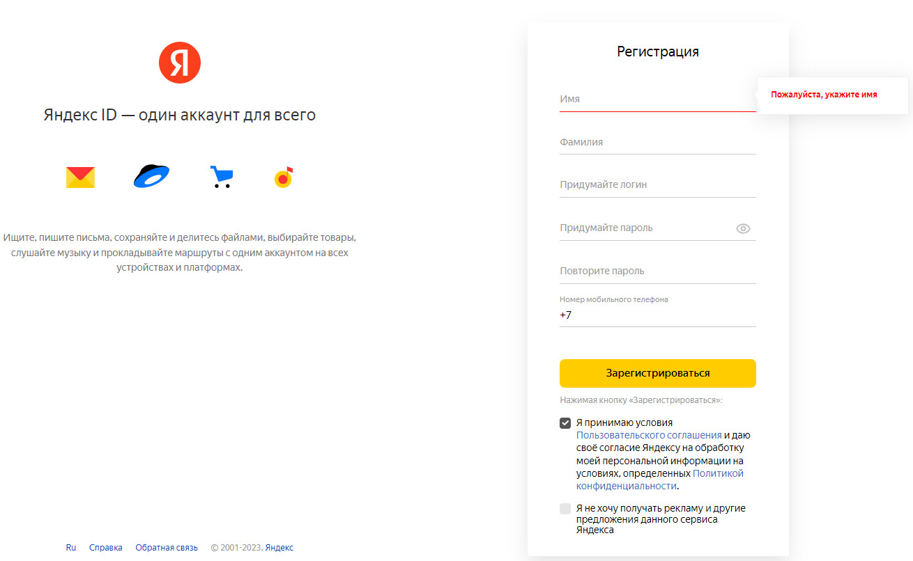
Task: Open the Пользовательского соглашения link
Action: pos(649,435)
